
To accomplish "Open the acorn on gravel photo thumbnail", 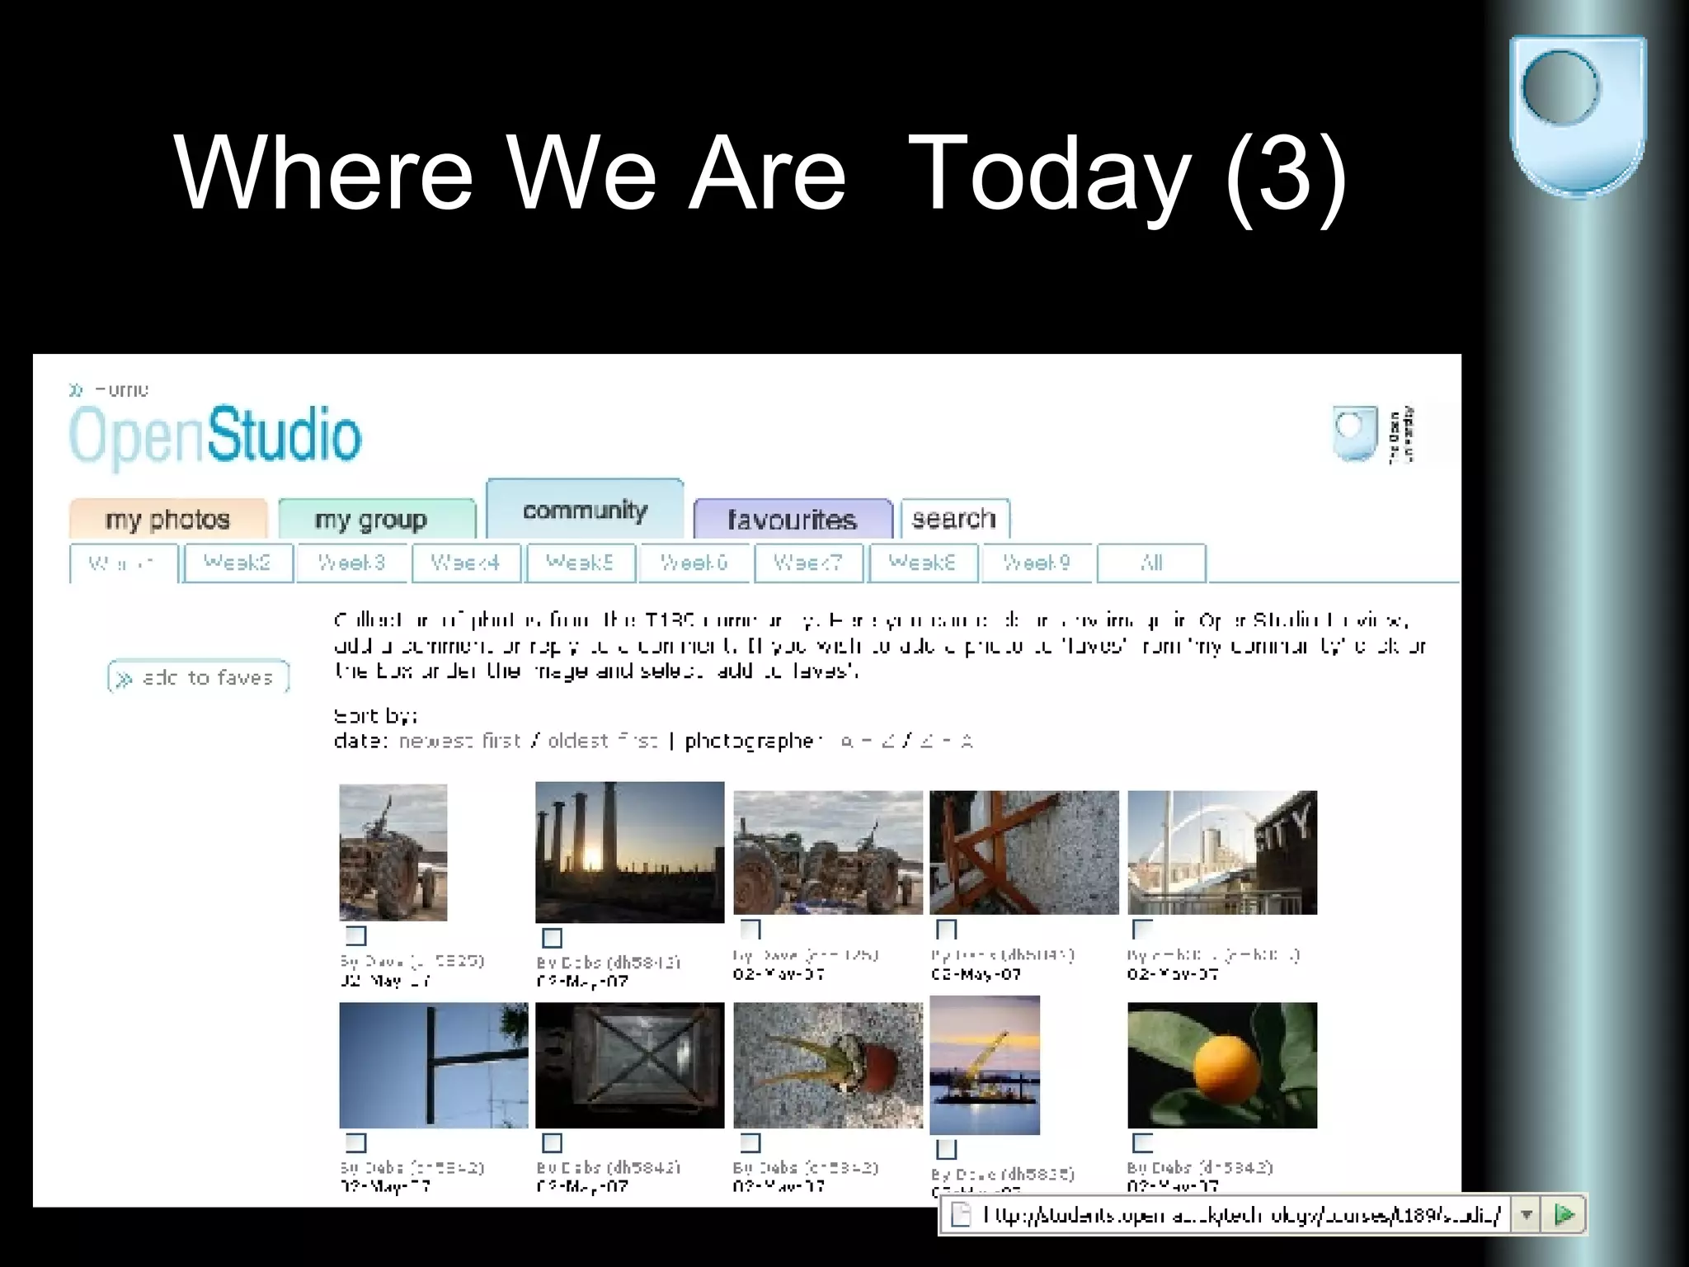I will [x=828, y=1065].
